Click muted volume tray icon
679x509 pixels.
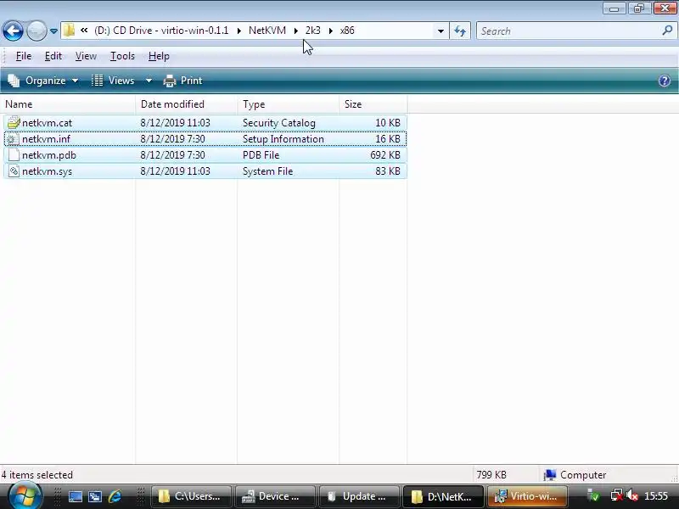632,495
